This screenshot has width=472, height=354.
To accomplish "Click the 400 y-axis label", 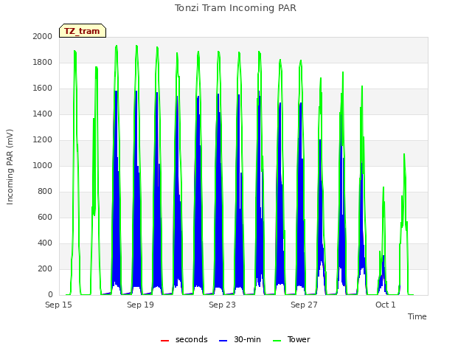I will tap(45, 243).
